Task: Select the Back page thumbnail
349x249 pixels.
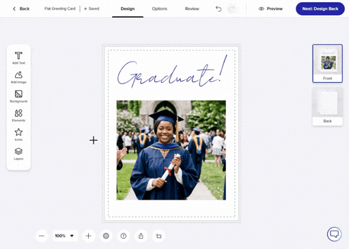Action: tap(327, 107)
